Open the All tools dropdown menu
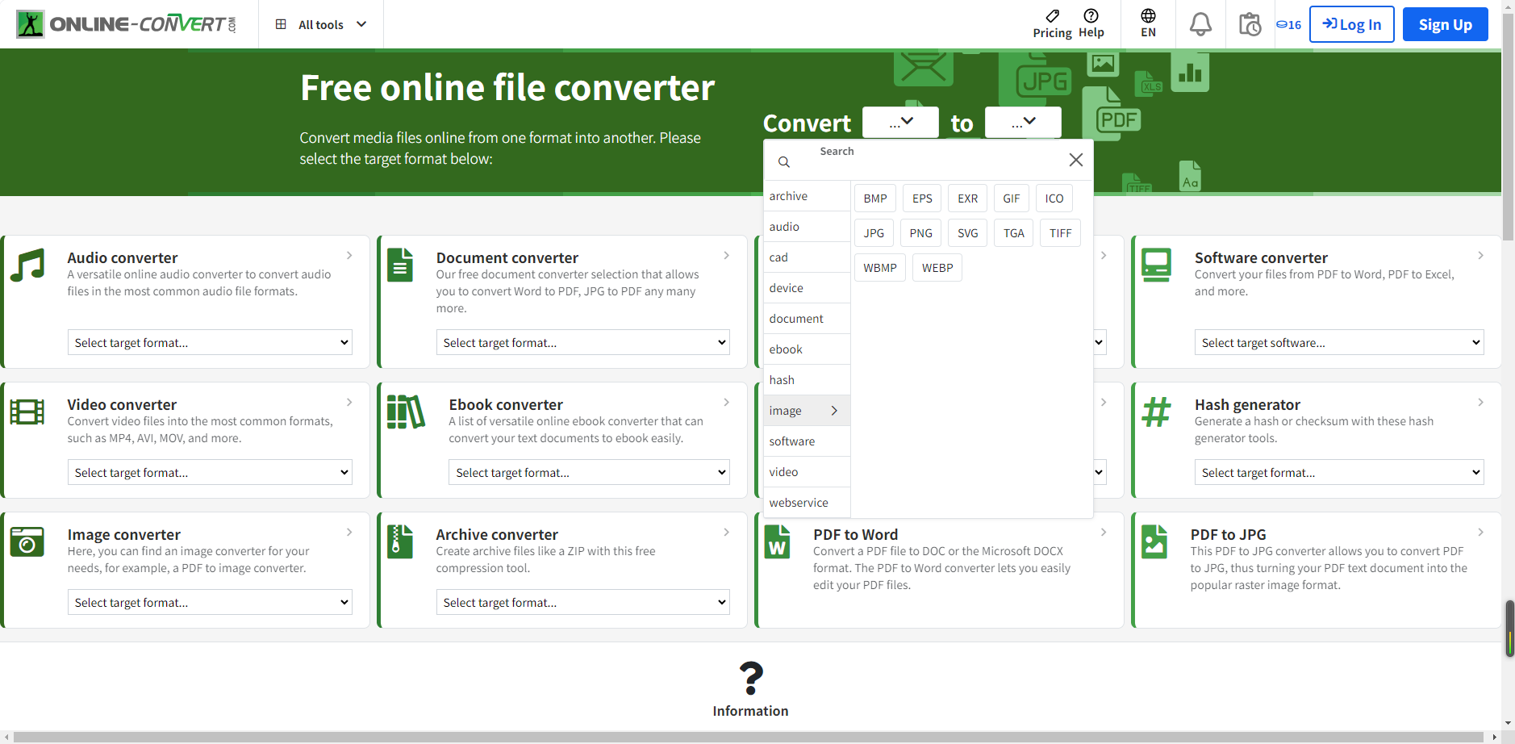The height and width of the screenshot is (744, 1515). (321, 24)
